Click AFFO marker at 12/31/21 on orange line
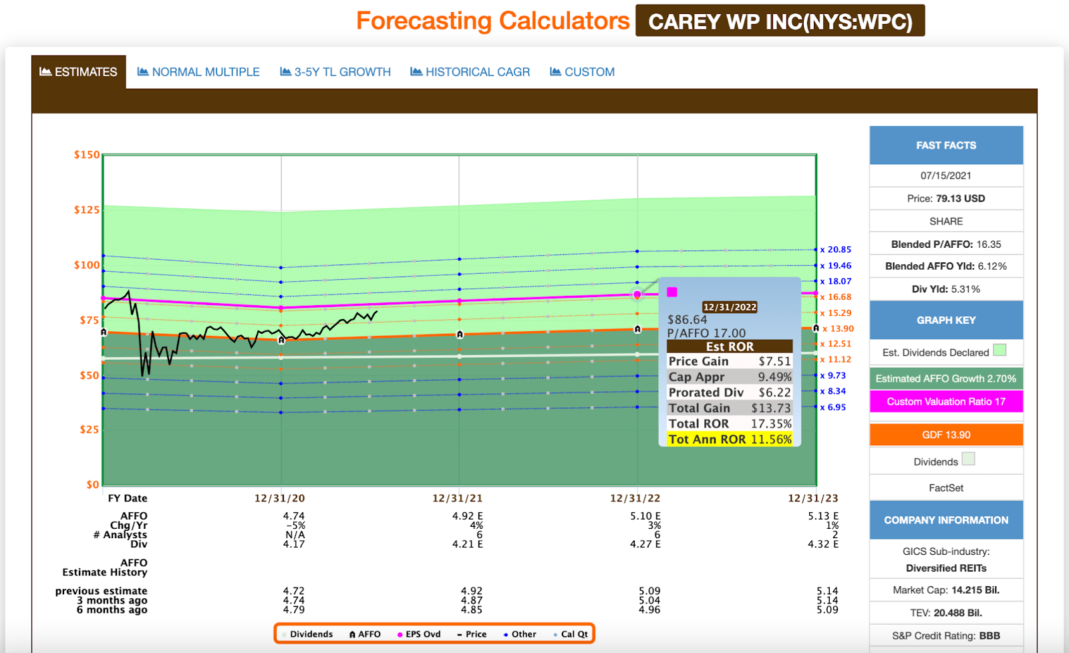 coord(460,335)
